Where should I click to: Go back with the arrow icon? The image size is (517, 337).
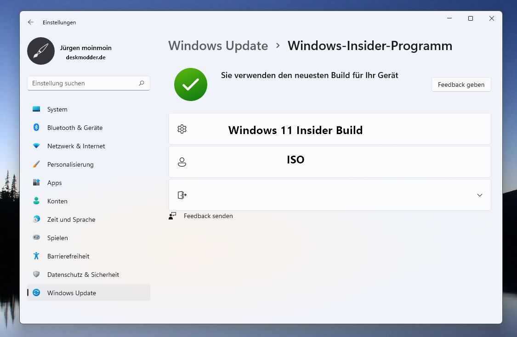coord(31,22)
